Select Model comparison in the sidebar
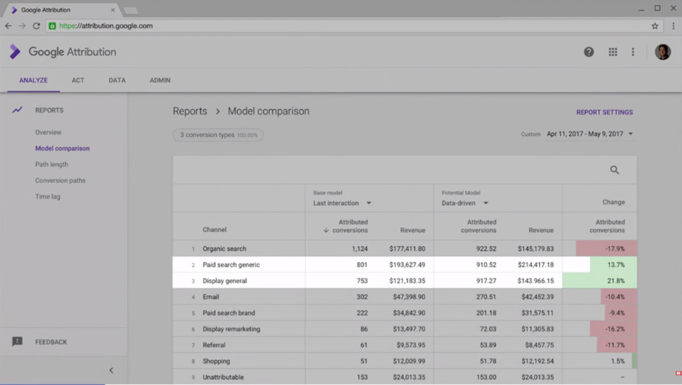682x385 pixels. (x=62, y=149)
